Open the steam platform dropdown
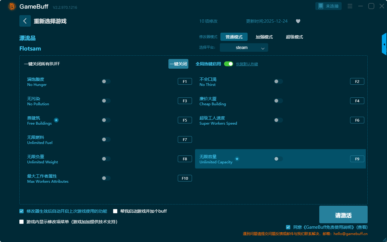Viewport: 387px width, 242px height. (x=244, y=47)
